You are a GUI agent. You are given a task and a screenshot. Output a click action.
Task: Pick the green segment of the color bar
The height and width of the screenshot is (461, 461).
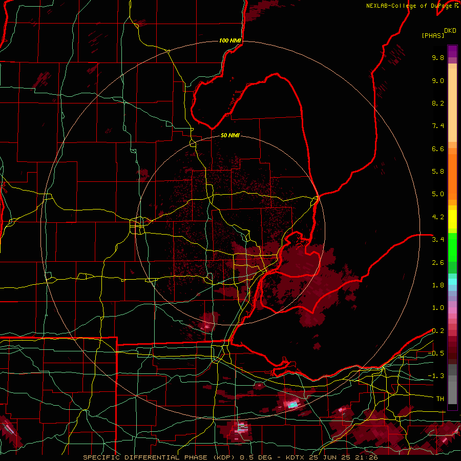tap(452, 253)
